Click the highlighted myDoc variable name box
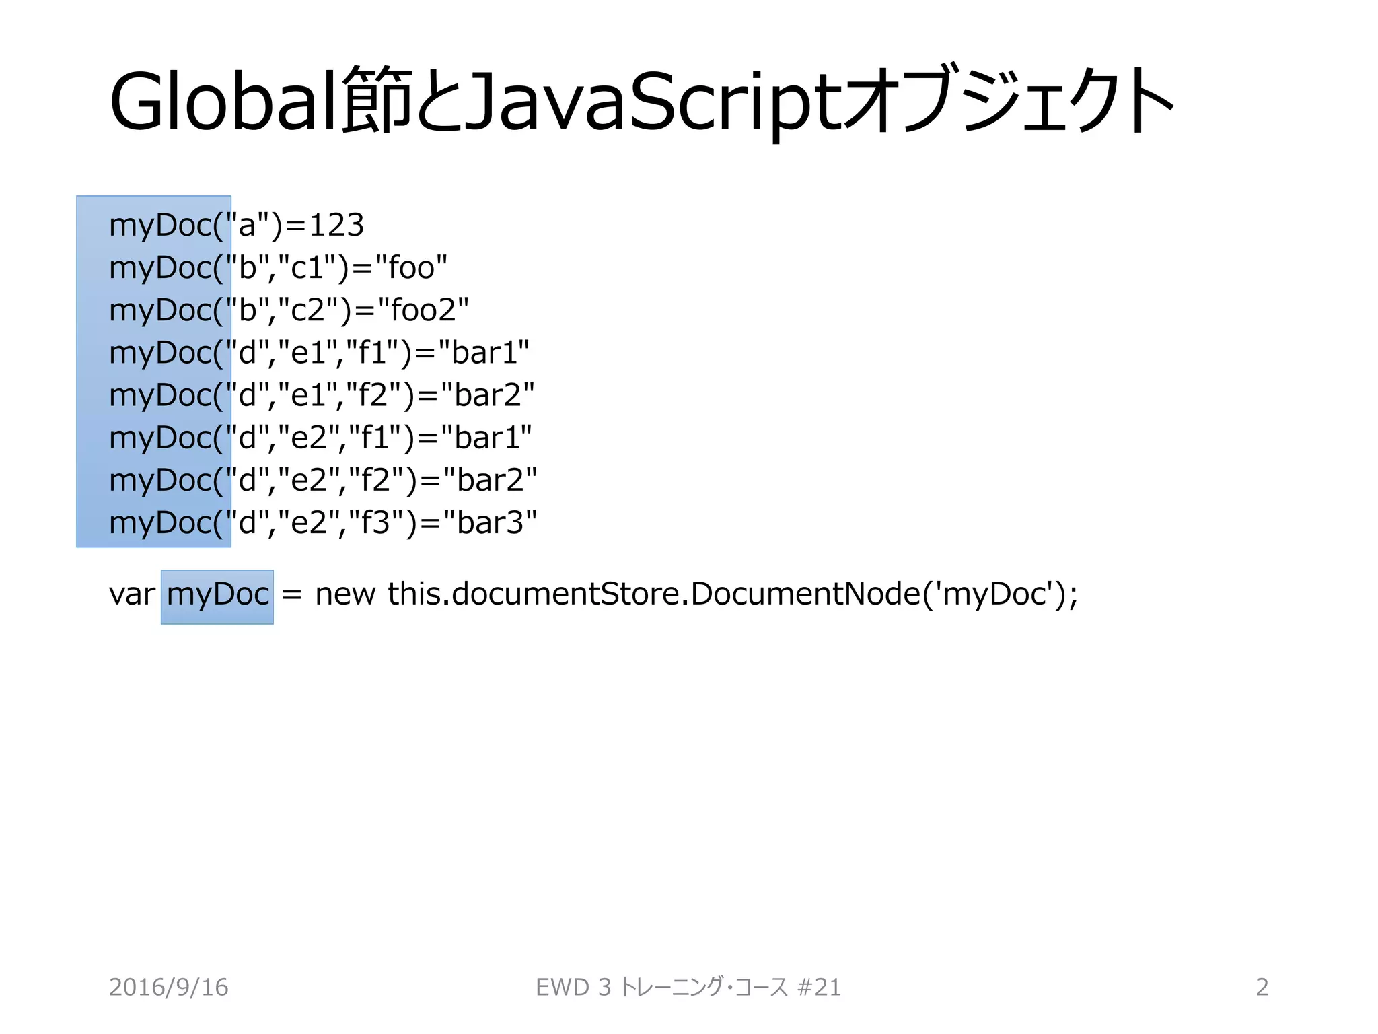This screenshot has width=1378, height=1034. click(x=217, y=596)
